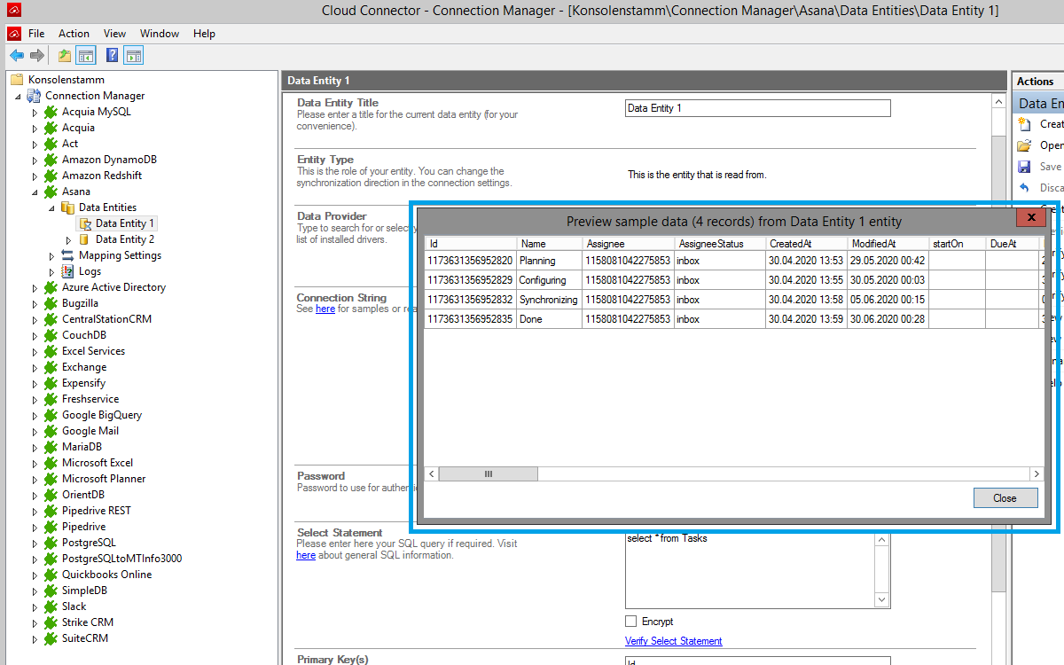Expand the Logs tree node
The image size is (1064, 665).
pyautogui.click(x=52, y=271)
